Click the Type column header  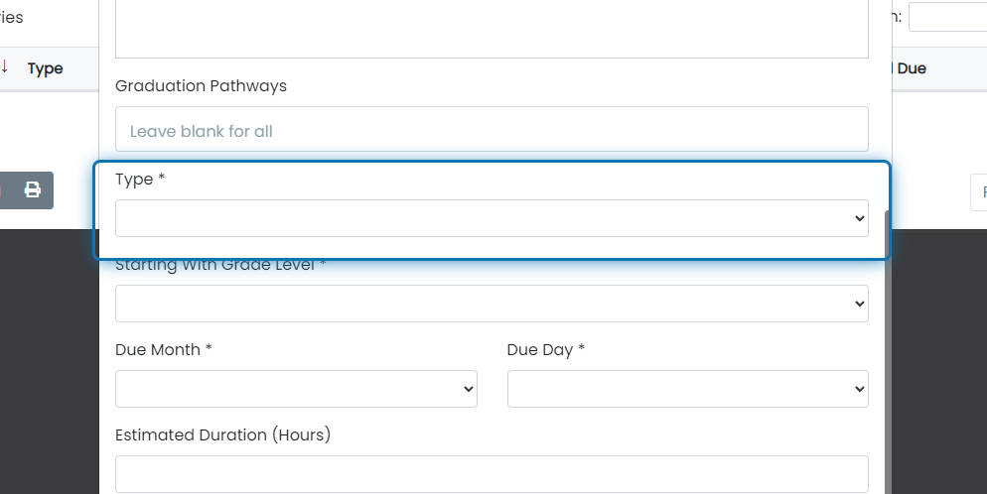coord(46,68)
